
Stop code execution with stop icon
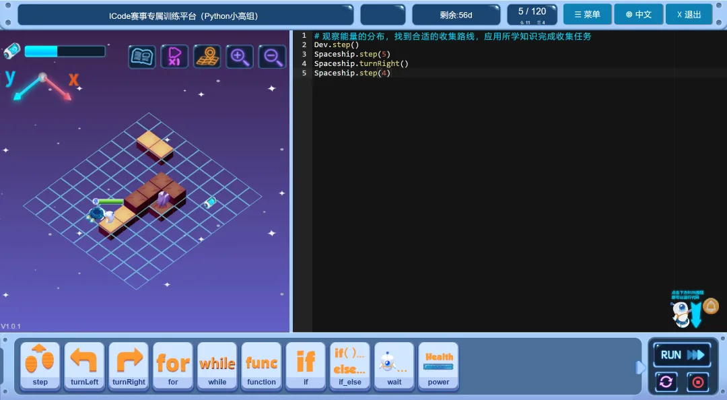(x=698, y=382)
